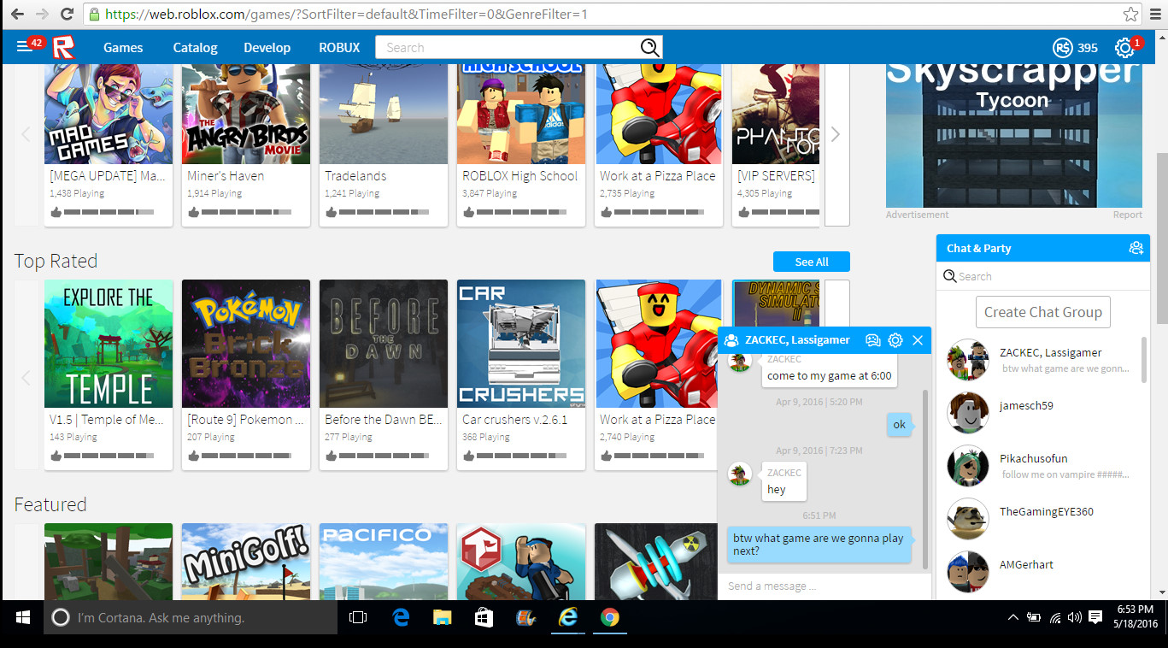This screenshot has height=648, width=1168.
Task: Close the ZACKEC, Lassigamer chat window
Action: point(918,340)
